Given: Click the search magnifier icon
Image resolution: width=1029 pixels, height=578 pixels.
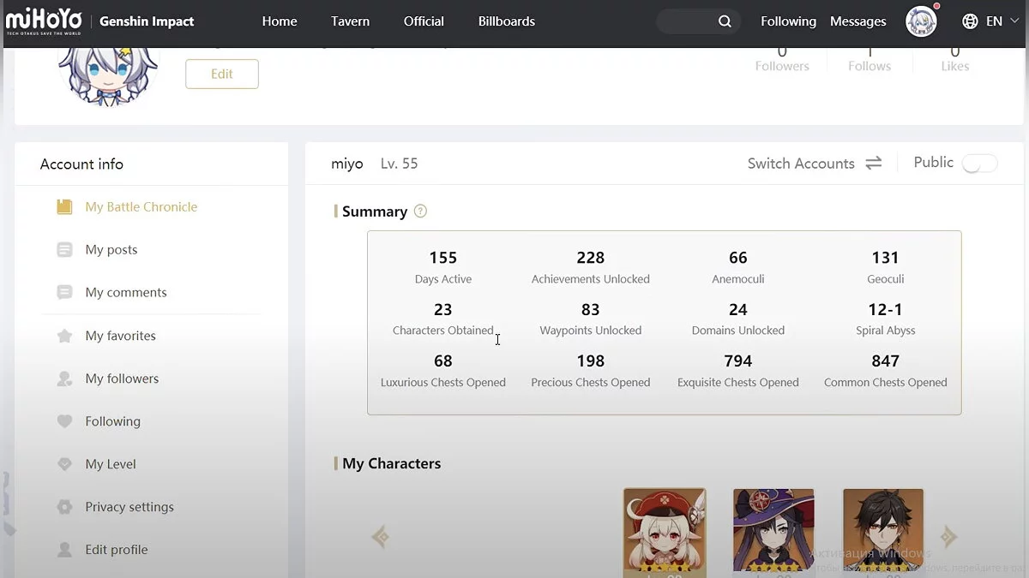Looking at the screenshot, I should pos(725,21).
